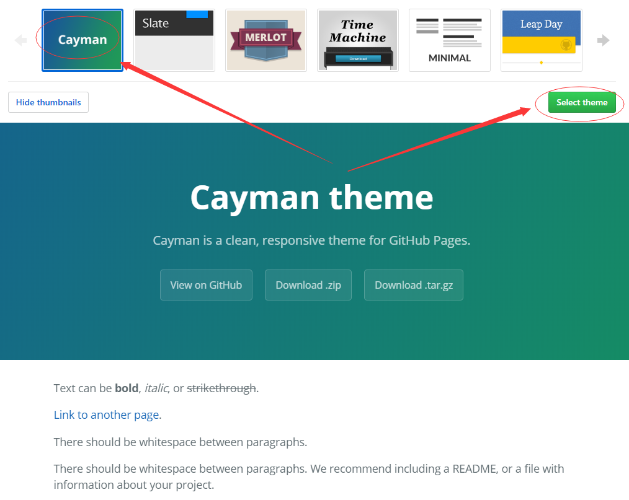Open View on GitHub button
The image size is (629, 500).
pos(206,285)
